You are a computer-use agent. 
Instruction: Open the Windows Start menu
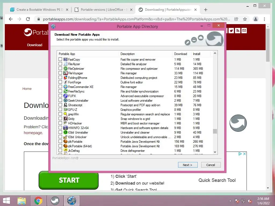tap(6, 201)
